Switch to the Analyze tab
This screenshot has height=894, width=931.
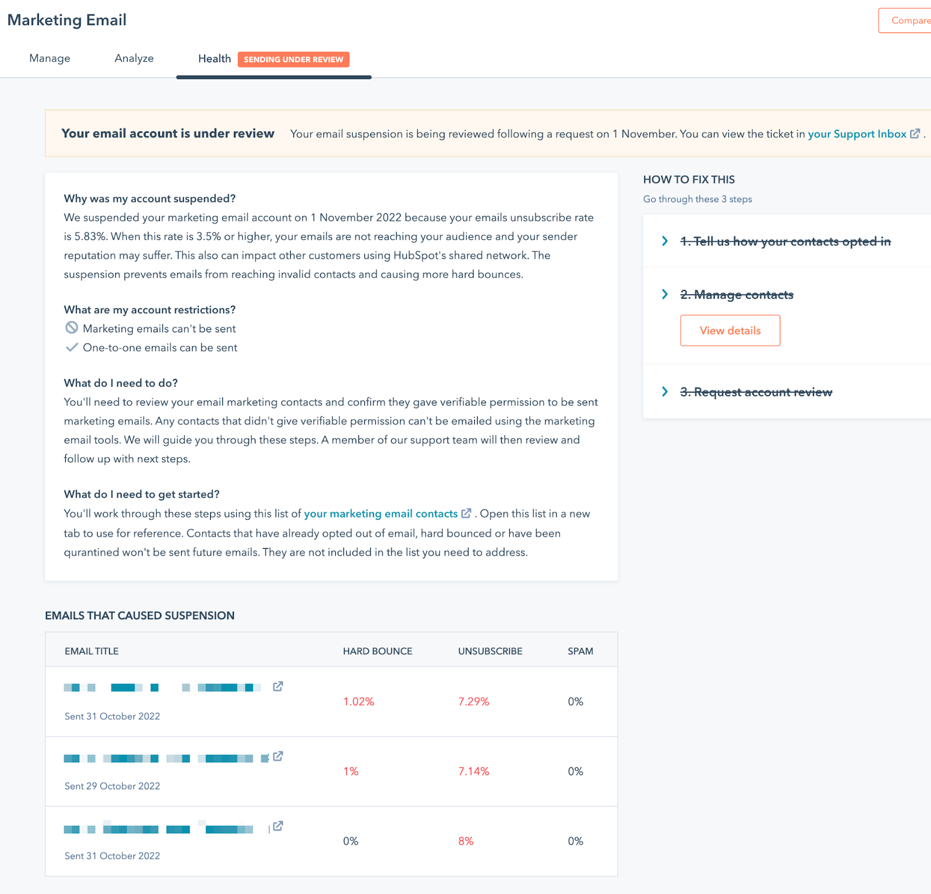134,58
